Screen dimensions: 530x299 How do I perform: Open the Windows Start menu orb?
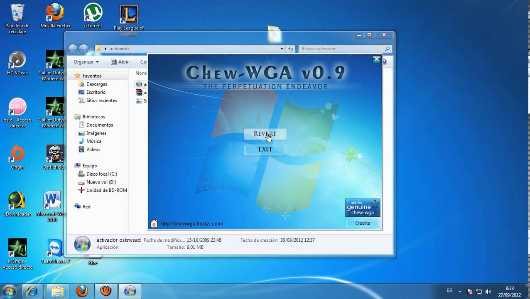[x=9, y=291]
